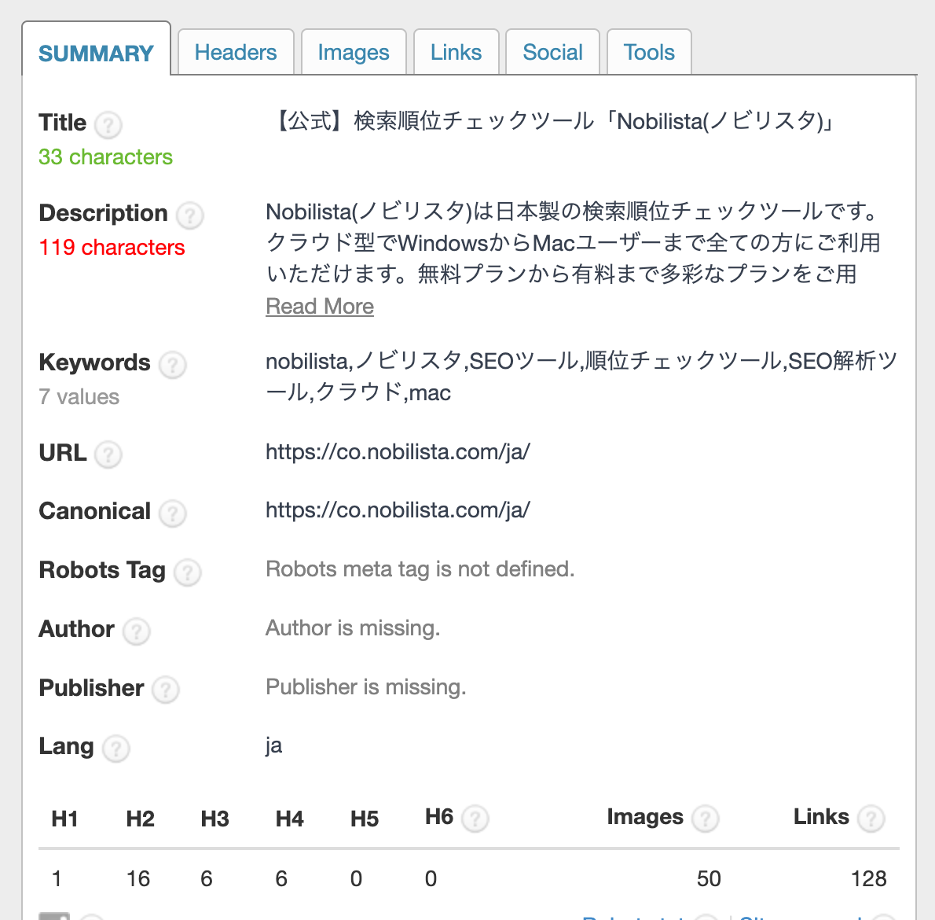Switch to the Headers tab
This screenshot has width=935, height=920.
click(x=236, y=52)
